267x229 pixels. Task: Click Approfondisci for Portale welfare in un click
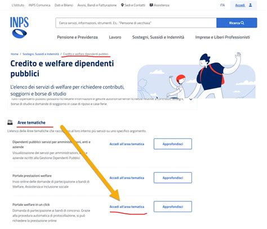(x=173, y=206)
